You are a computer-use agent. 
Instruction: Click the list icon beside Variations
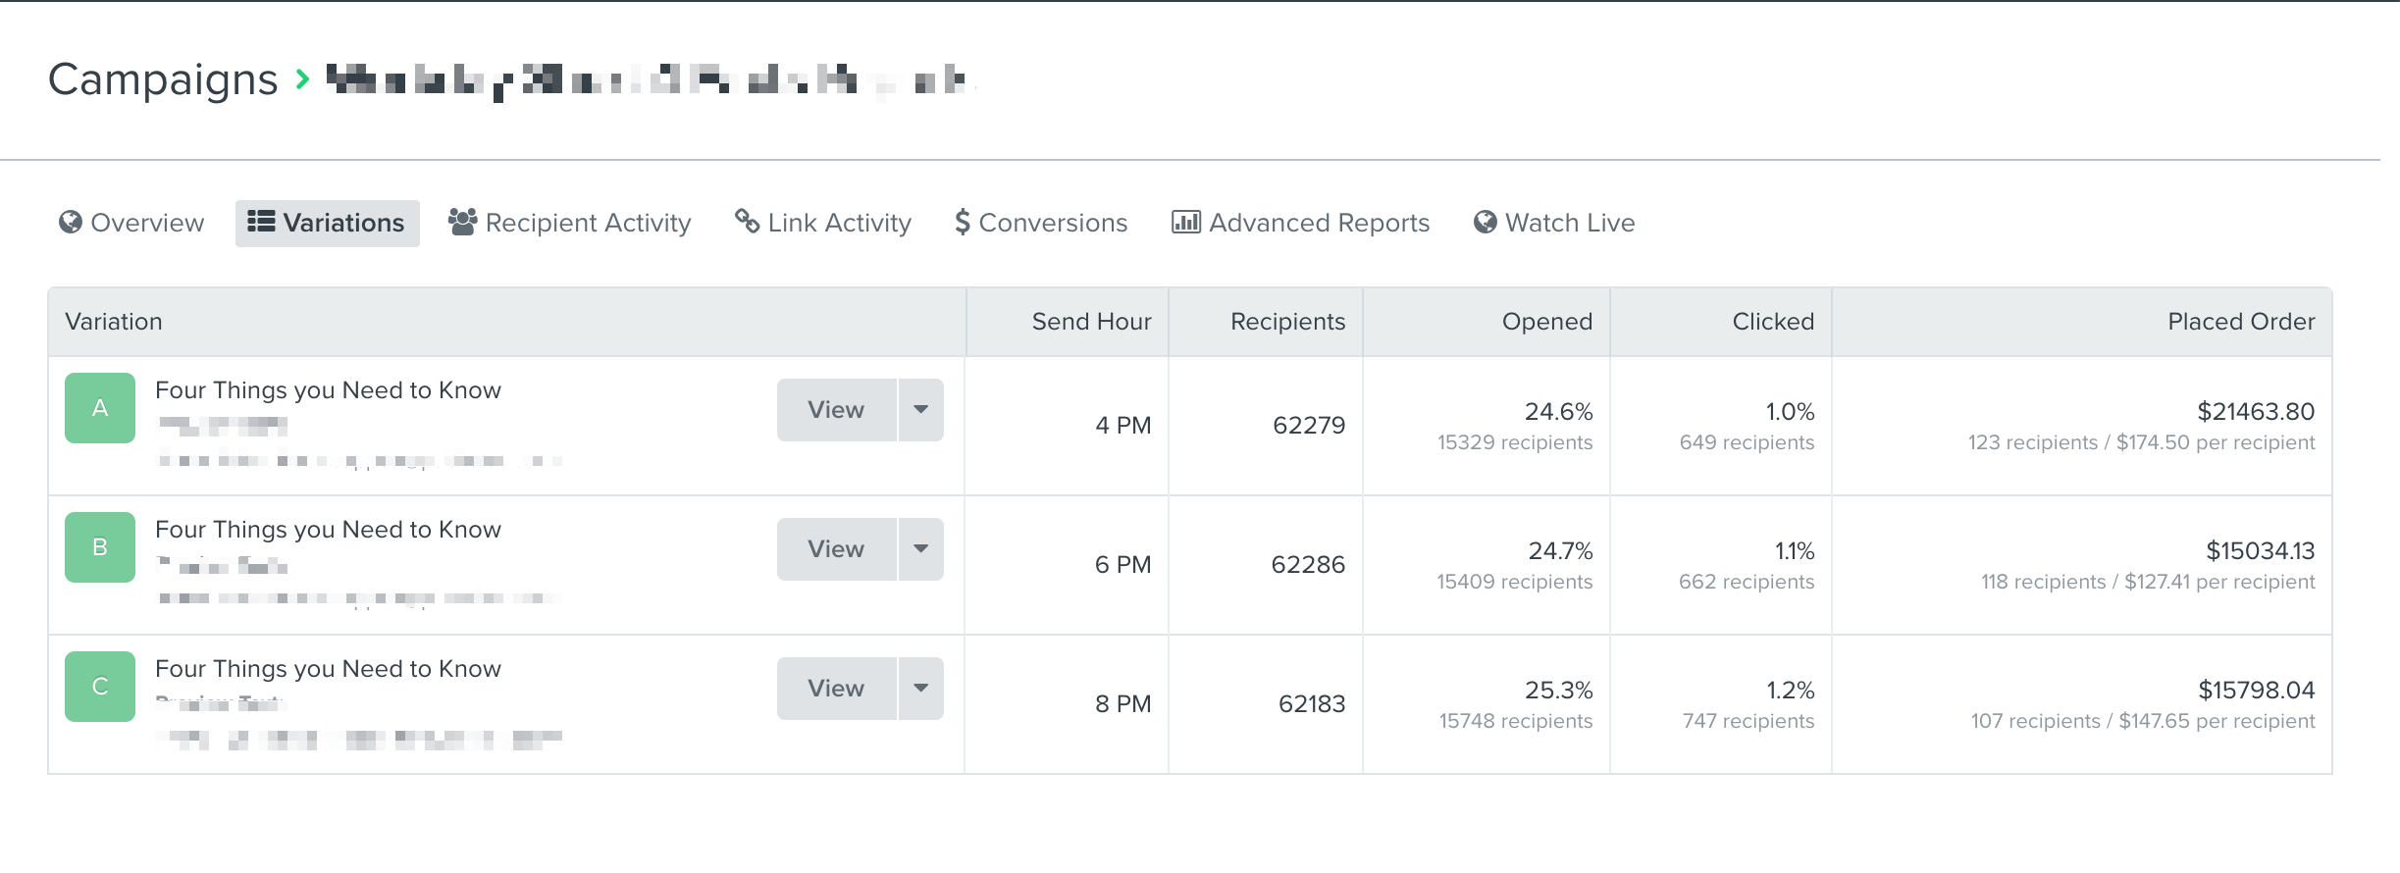[261, 222]
